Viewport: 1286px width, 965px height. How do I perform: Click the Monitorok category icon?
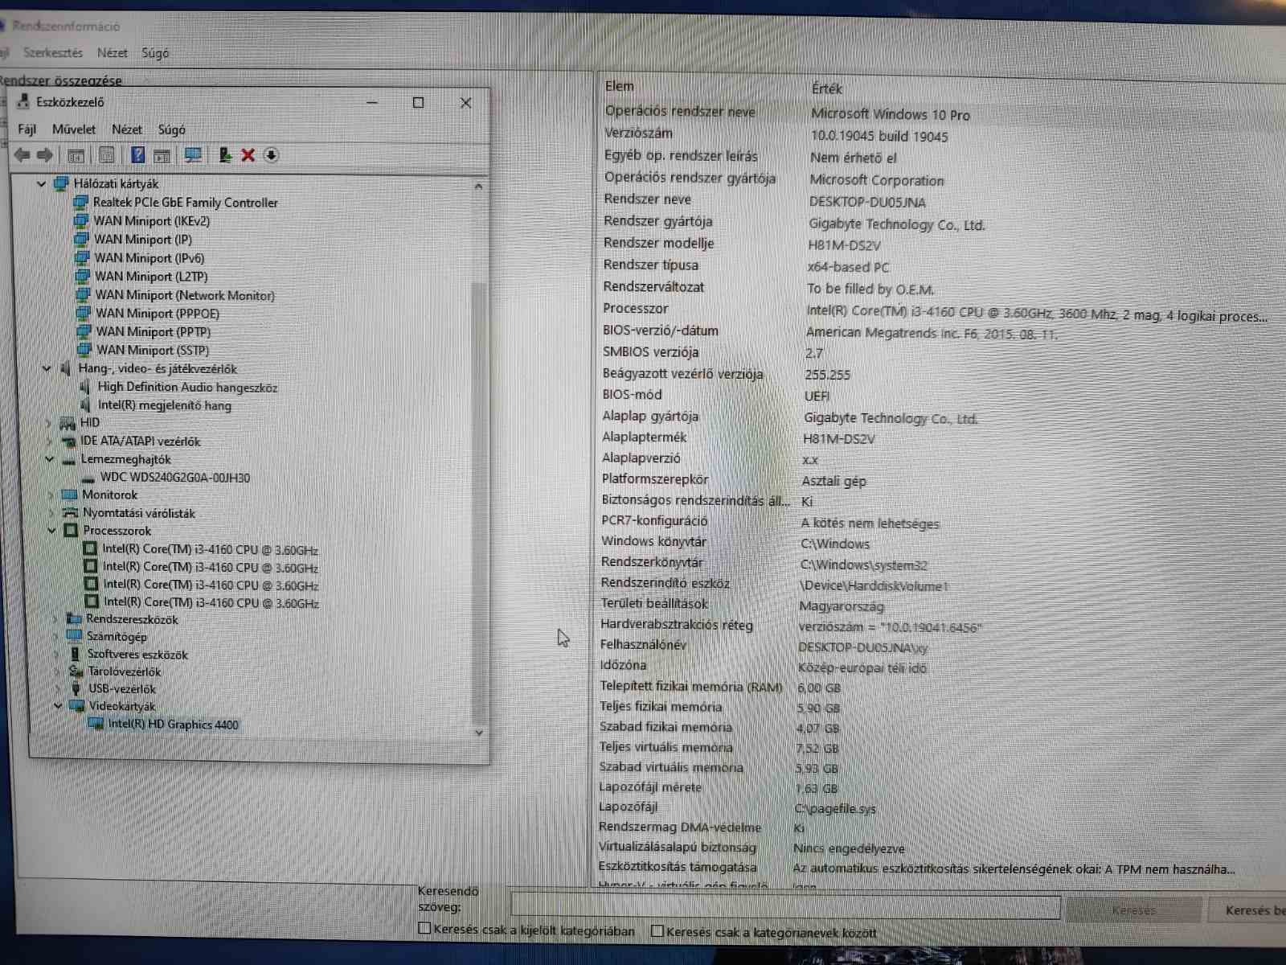[69, 495]
